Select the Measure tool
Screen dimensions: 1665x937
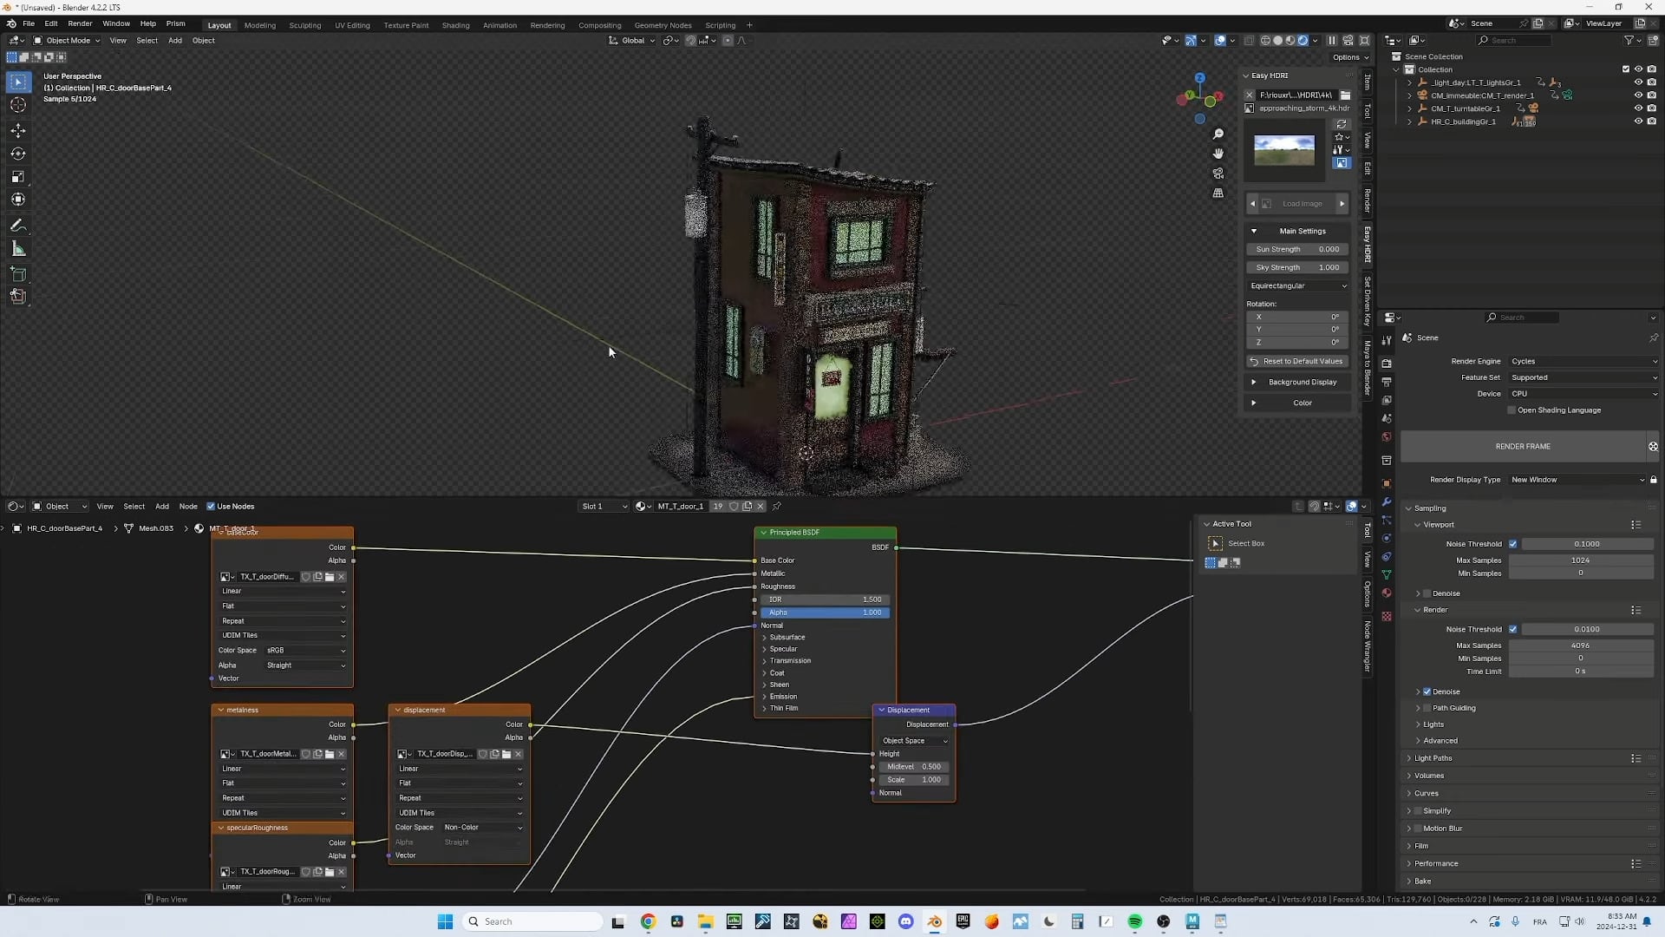coord(17,249)
